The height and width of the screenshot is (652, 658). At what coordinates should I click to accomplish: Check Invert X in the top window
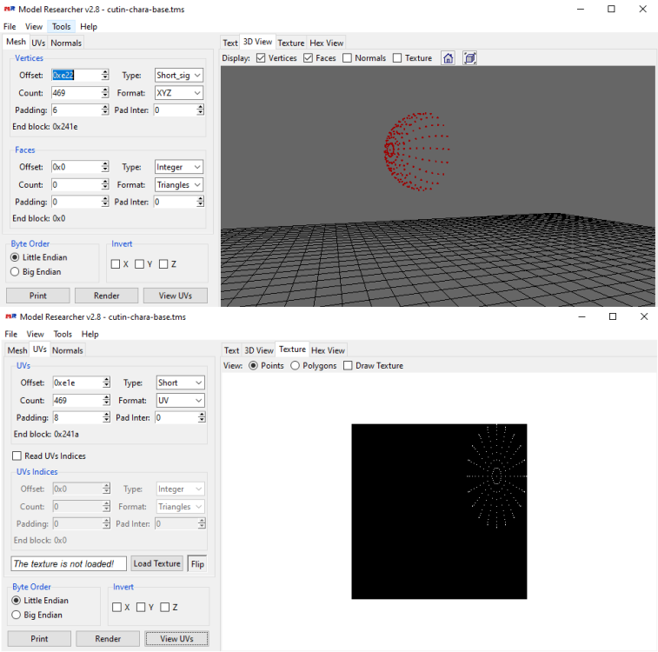point(116,264)
